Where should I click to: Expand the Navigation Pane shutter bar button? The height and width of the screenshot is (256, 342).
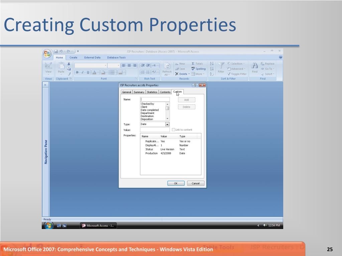pyautogui.click(x=45, y=85)
